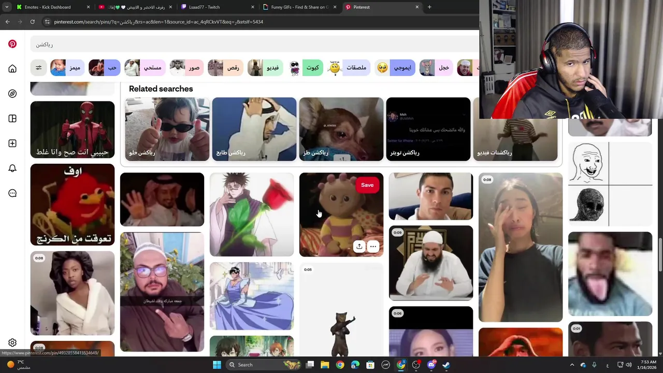Filter by خجل chip

(436, 68)
